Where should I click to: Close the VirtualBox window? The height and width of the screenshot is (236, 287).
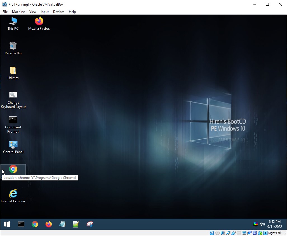click(280, 4)
